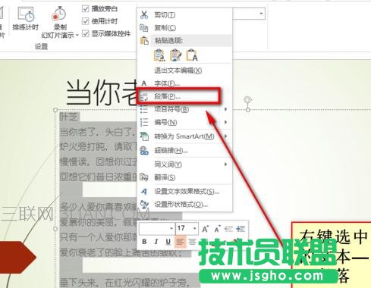Toggle 显示媒体控件 checkbox
The height and width of the screenshot is (288, 371).
pos(86,33)
